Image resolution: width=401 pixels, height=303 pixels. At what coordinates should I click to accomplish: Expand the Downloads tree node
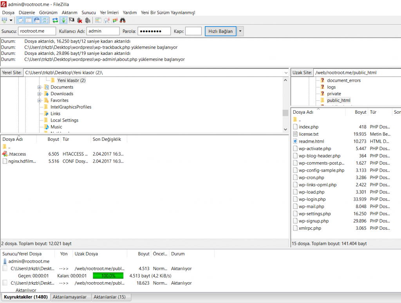click(x=40, y=94)
